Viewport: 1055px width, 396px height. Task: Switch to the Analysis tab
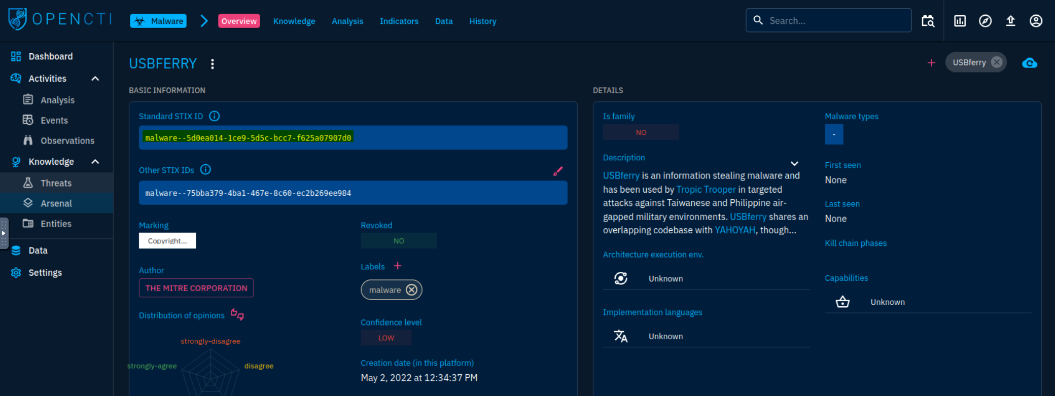coord(347,21)
